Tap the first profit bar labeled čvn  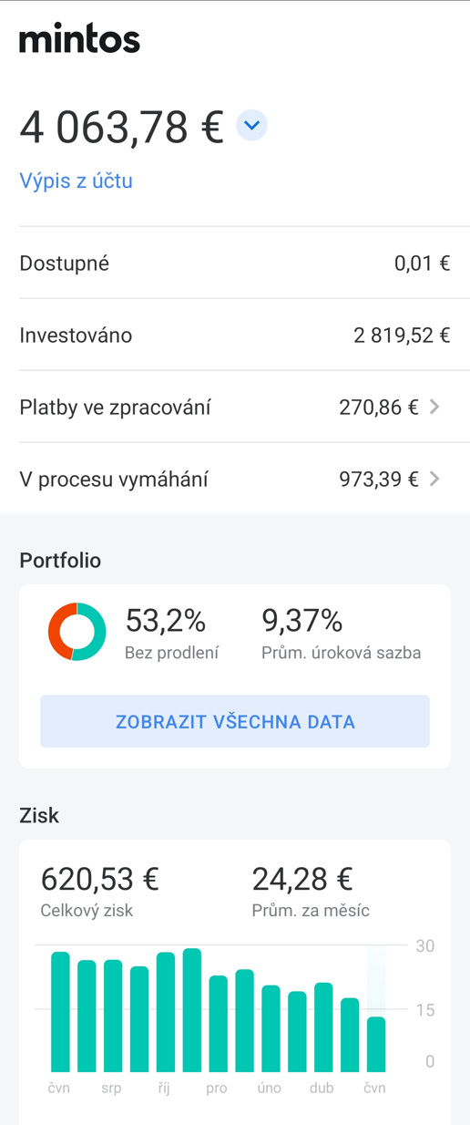pyautogui.click(x=60, y=1012)
